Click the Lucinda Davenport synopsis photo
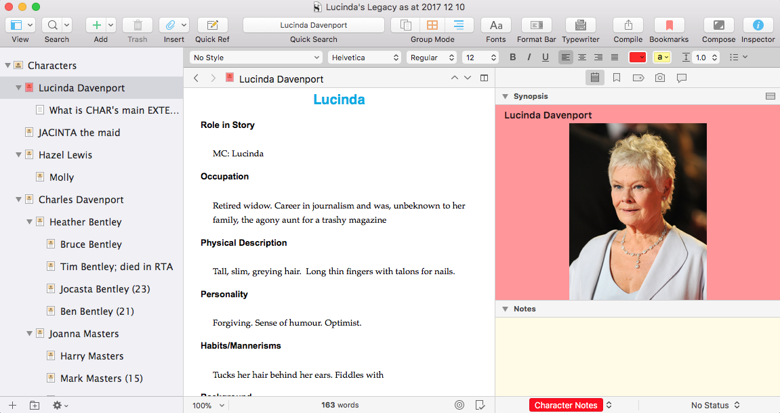 coord(638,212)
